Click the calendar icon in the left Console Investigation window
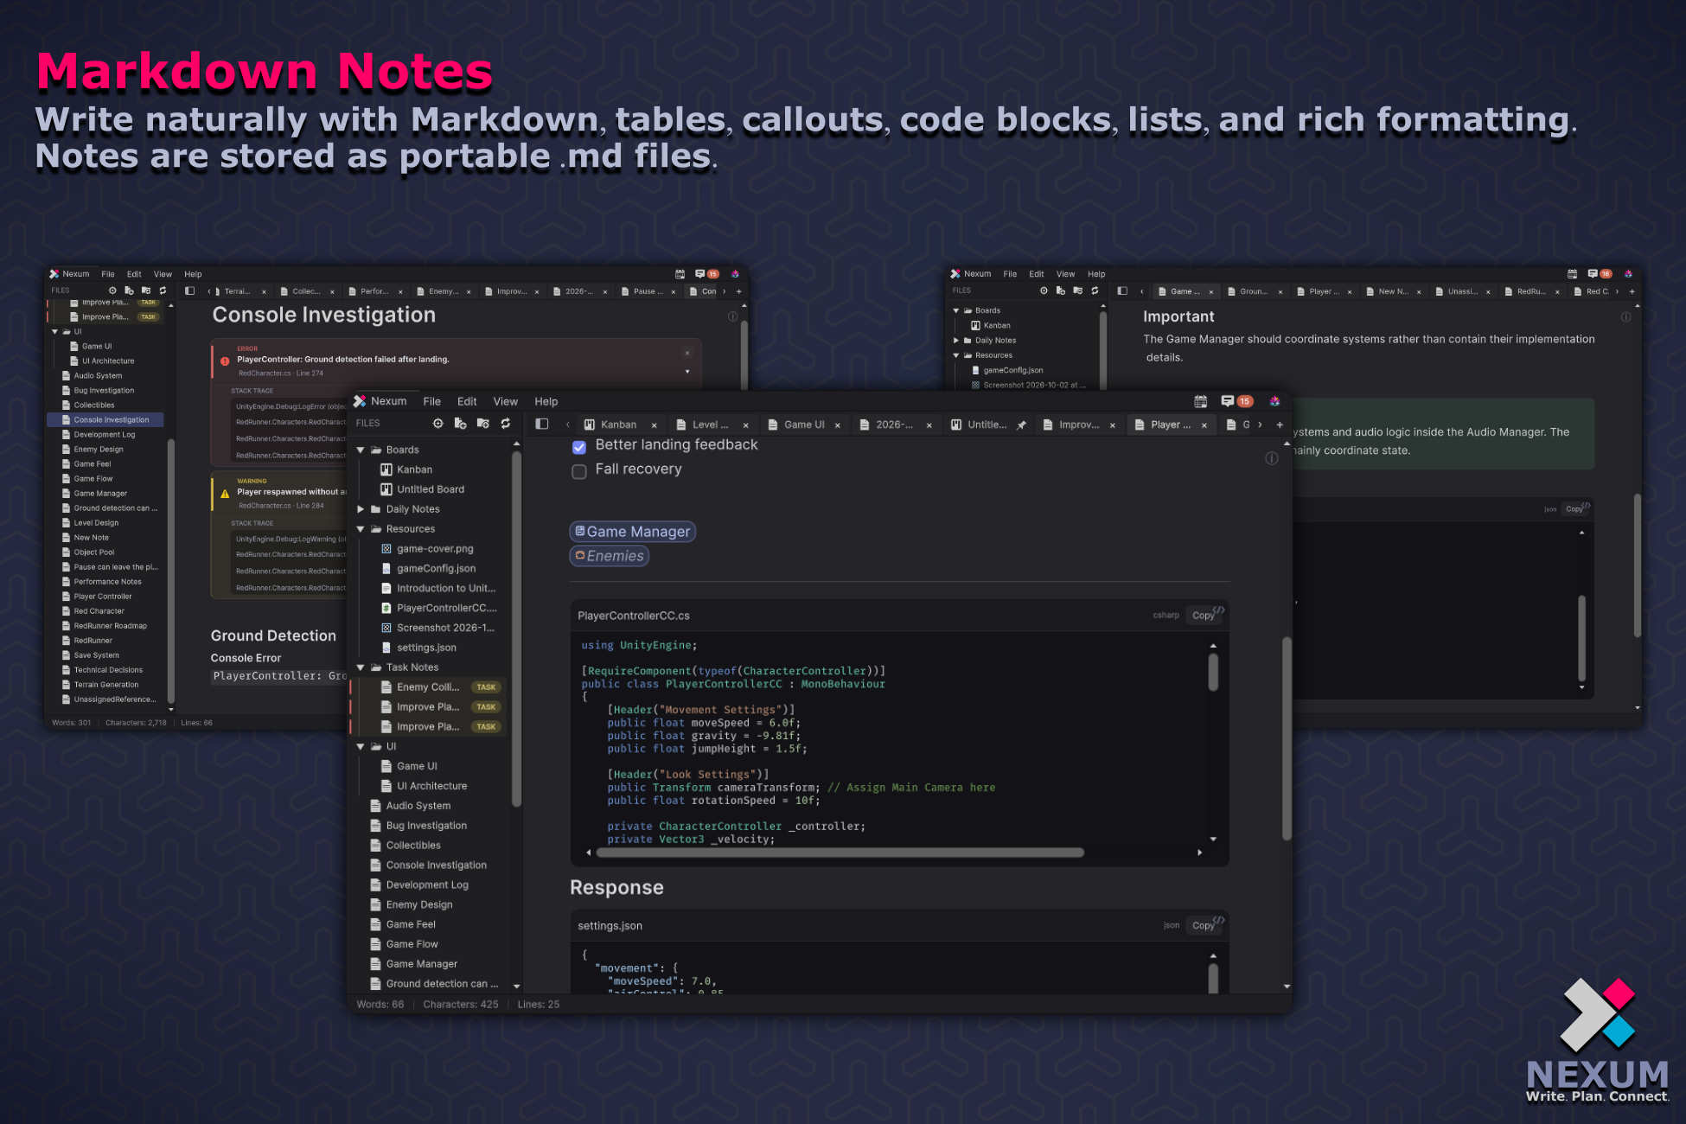 coord(680,274)
